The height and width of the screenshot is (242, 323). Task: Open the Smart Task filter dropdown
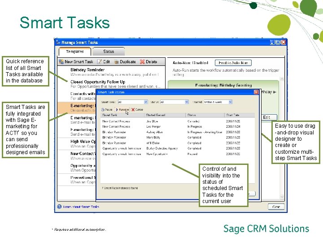(x=146, y=102)
